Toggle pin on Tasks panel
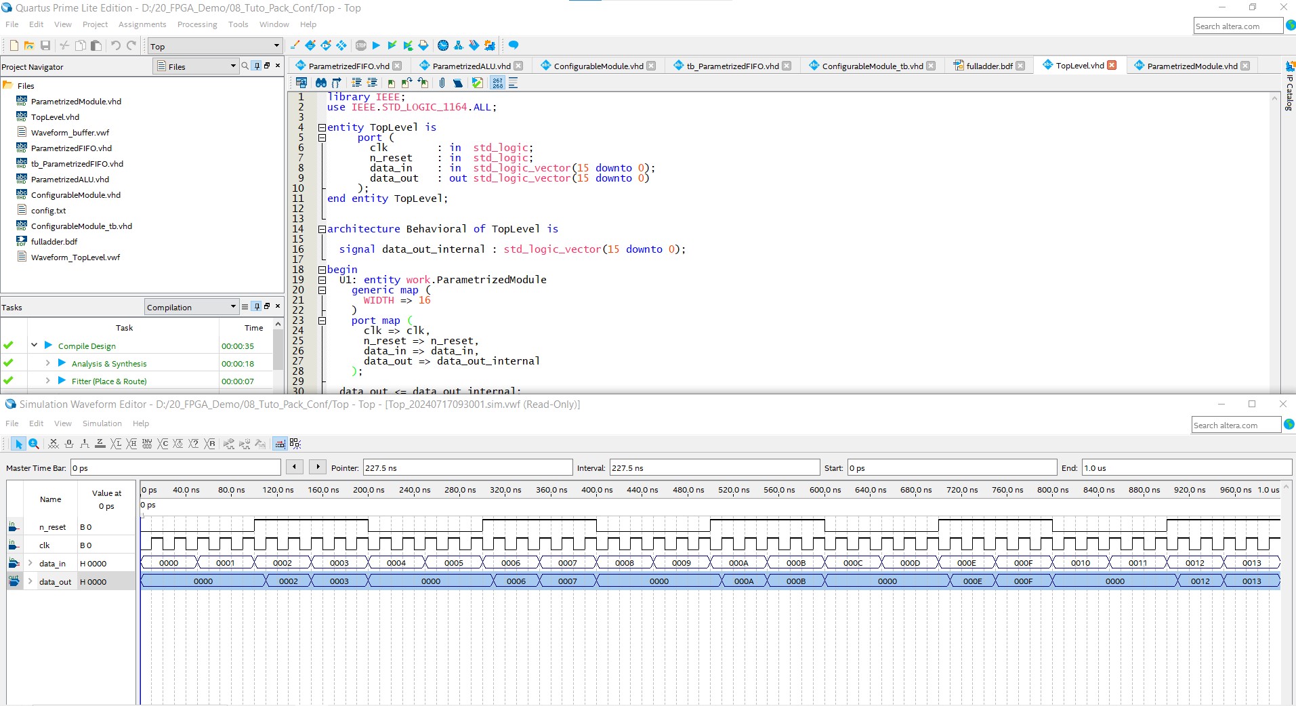The width and height of the screenshot is (1296, 706). click(257, 306)
